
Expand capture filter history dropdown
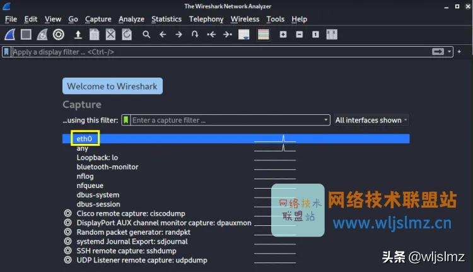(x=326, y=120)
